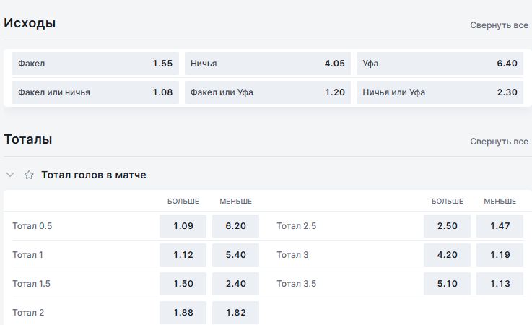Bet Тотал 0.5 Меньше at 6.20
Screen dimensions: 532x325
click(x=235, y=226)
